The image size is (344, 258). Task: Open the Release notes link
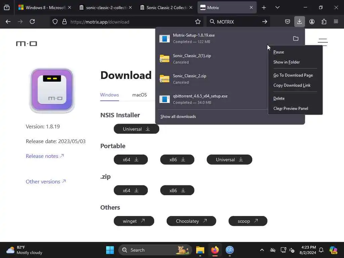coord(45,156)
